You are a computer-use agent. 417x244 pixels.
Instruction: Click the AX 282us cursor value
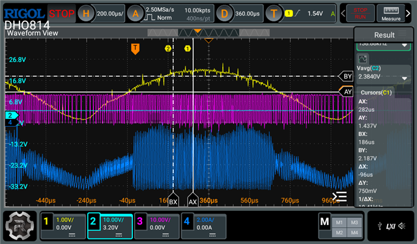[366, 109]
